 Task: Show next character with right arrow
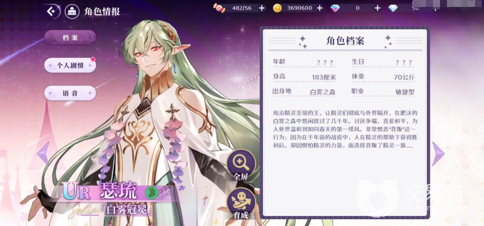tap(438, 154)
